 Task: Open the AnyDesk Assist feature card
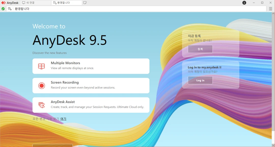point(91,105)
